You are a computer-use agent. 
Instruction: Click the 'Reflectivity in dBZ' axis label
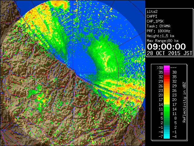pyautogui.click(x=184, y=102)
